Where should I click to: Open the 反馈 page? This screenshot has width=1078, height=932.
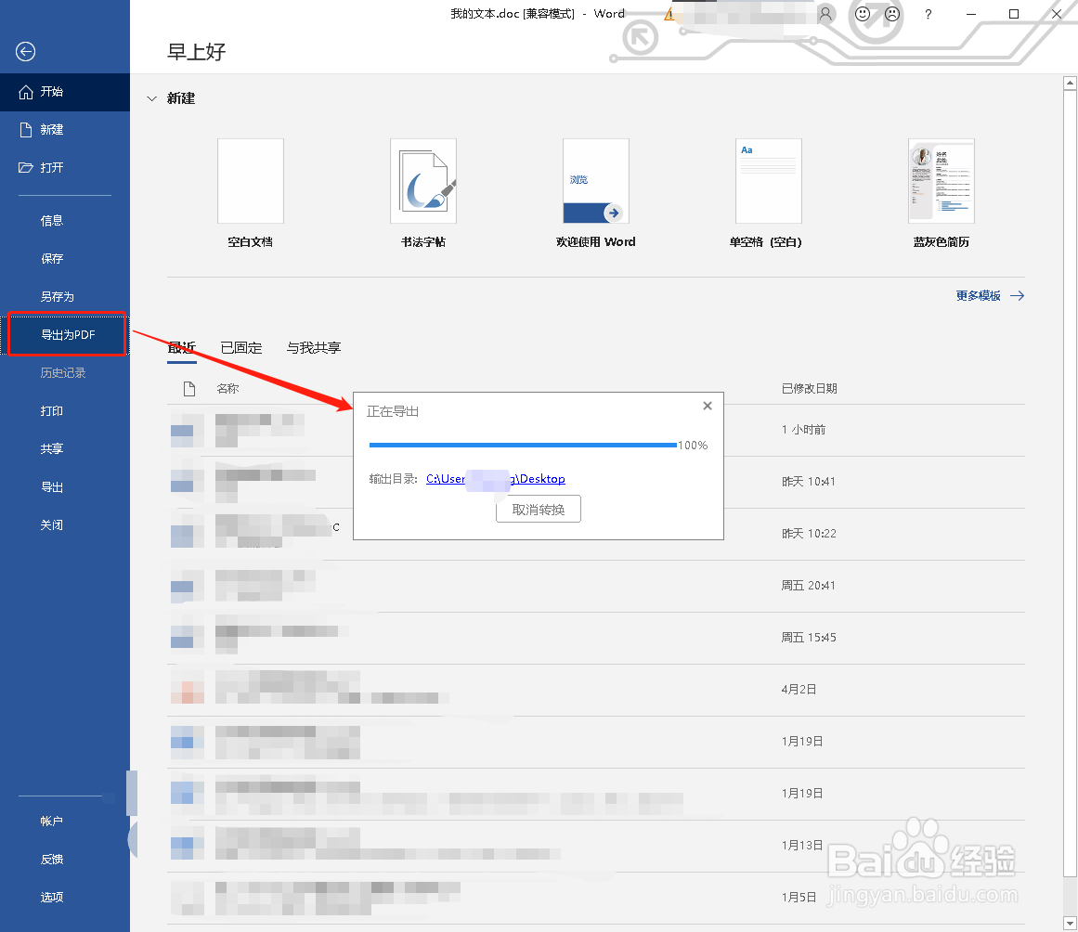(65, 860)
